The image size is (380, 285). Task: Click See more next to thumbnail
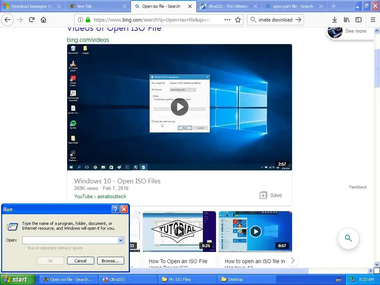click(x=356, y=31)
